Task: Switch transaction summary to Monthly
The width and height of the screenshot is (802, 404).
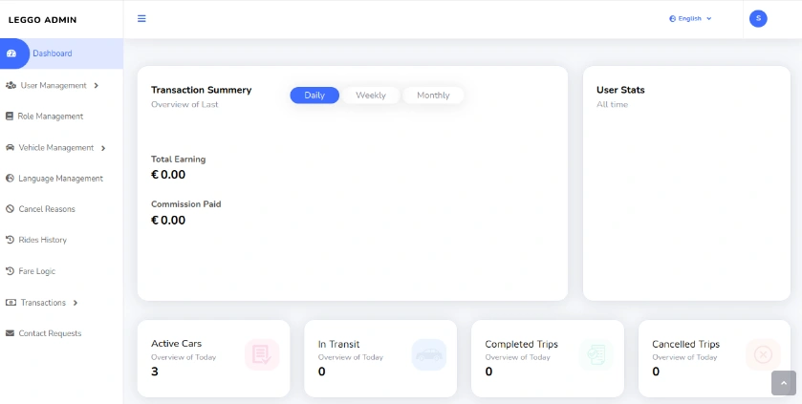Action: click(x=433, y=96)
